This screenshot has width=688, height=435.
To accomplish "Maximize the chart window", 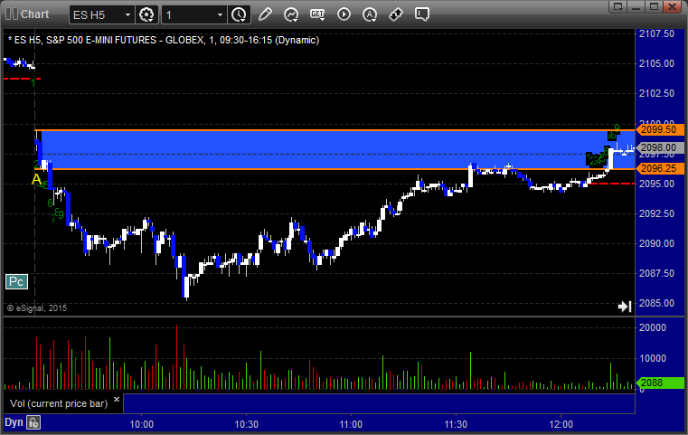I will (x=654, y=6).
